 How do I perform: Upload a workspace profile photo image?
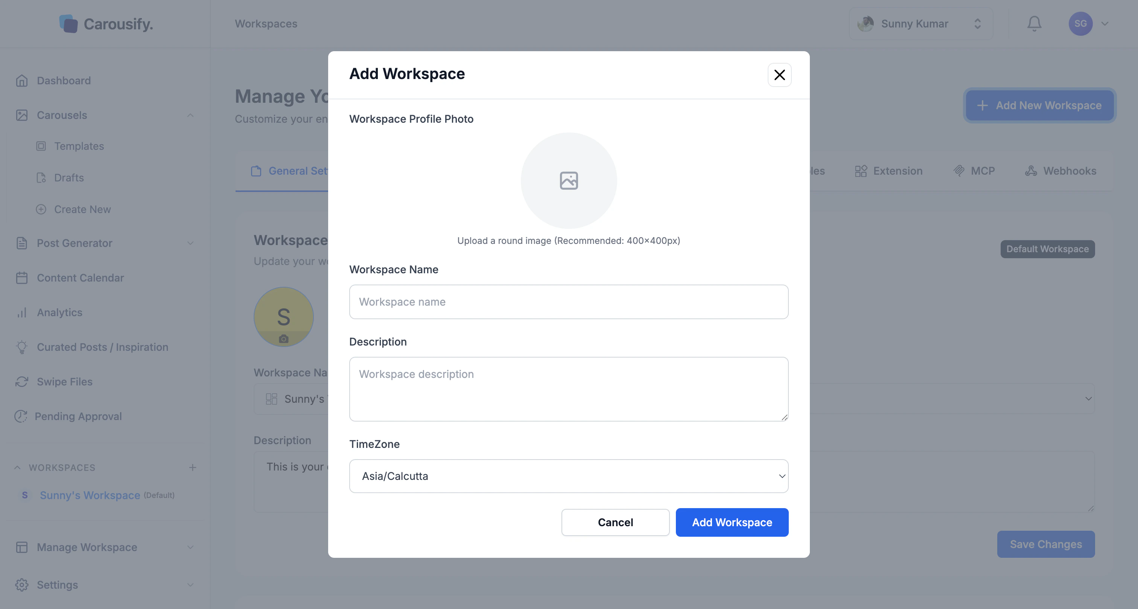[569, 180]
